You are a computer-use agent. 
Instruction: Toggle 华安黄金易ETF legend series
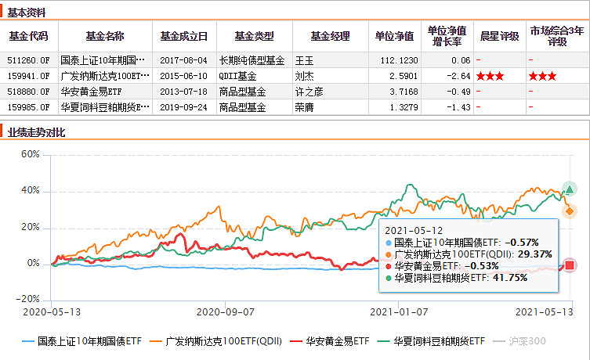tap(330, 341)
